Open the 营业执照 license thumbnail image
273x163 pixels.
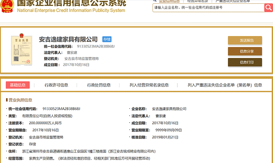(21, 49)
